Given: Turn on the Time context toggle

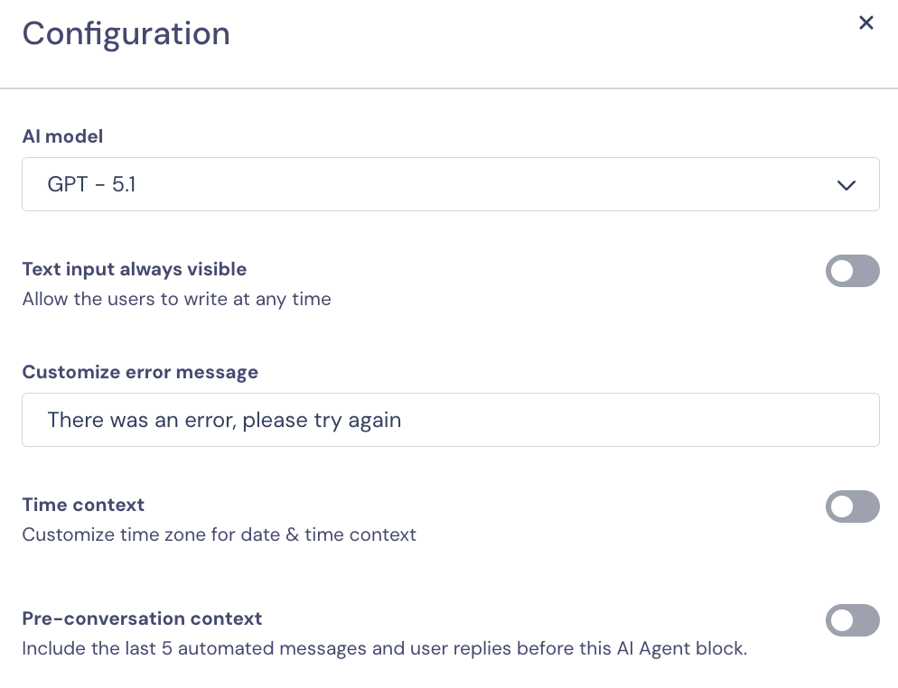Looking at the screenshot, I should click(852, 507).
